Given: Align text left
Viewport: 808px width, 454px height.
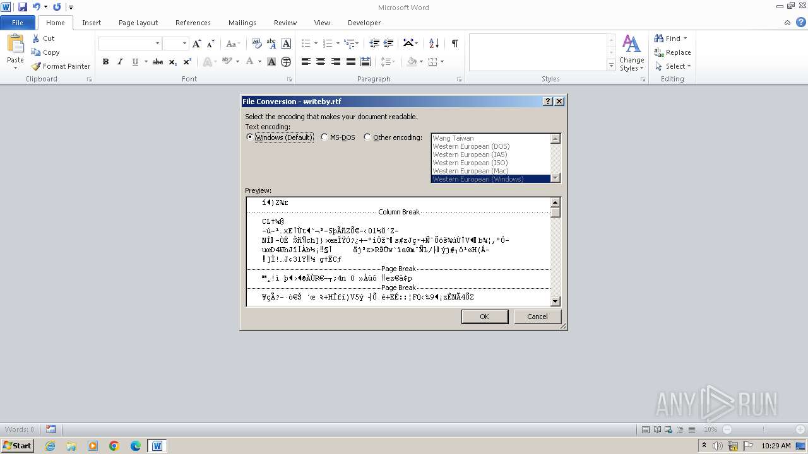Looking at the screenshot, I should click(306, 62).
